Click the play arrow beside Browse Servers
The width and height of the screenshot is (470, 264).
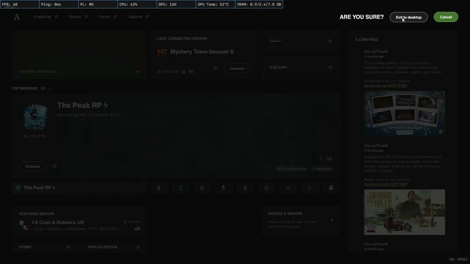pyautogui.click(x=138, y=71)
